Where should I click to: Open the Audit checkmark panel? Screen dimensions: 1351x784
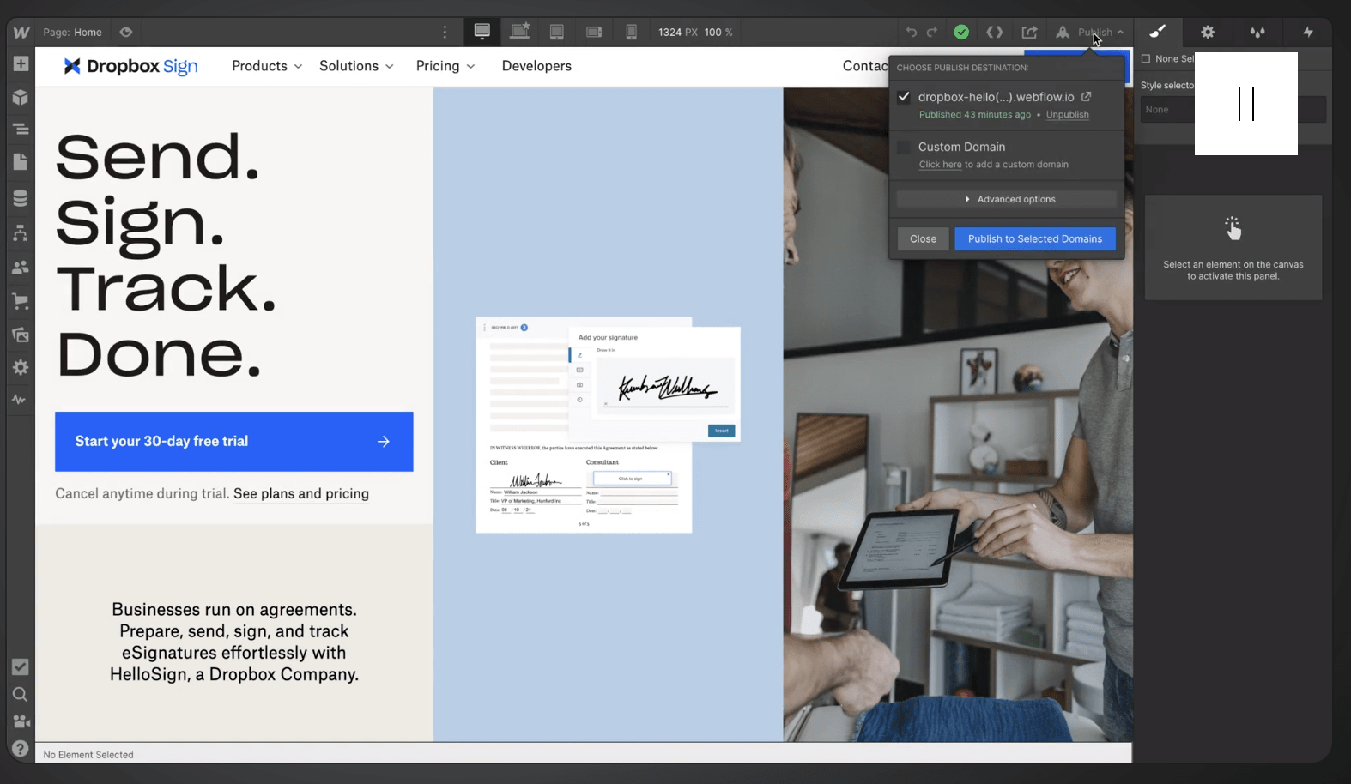click(x=21, y=667)
